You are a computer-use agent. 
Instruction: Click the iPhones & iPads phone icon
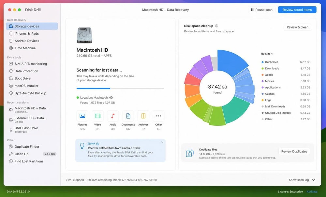pyautogui.click(x=11, y=34)
